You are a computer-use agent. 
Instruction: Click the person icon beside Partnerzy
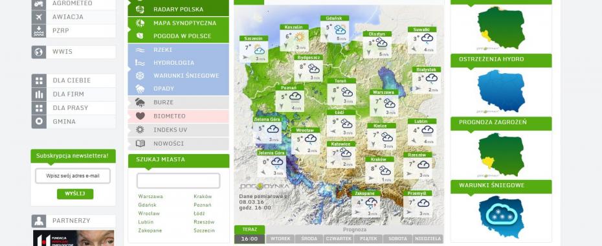pos(39,221)
